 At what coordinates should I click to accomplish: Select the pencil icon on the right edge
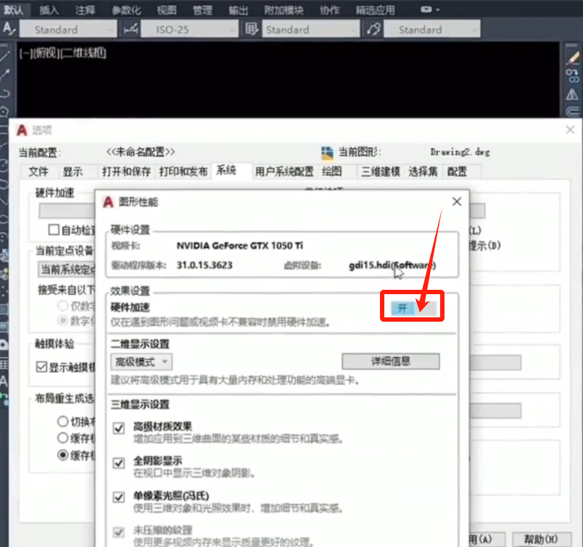tap(573, 58)
